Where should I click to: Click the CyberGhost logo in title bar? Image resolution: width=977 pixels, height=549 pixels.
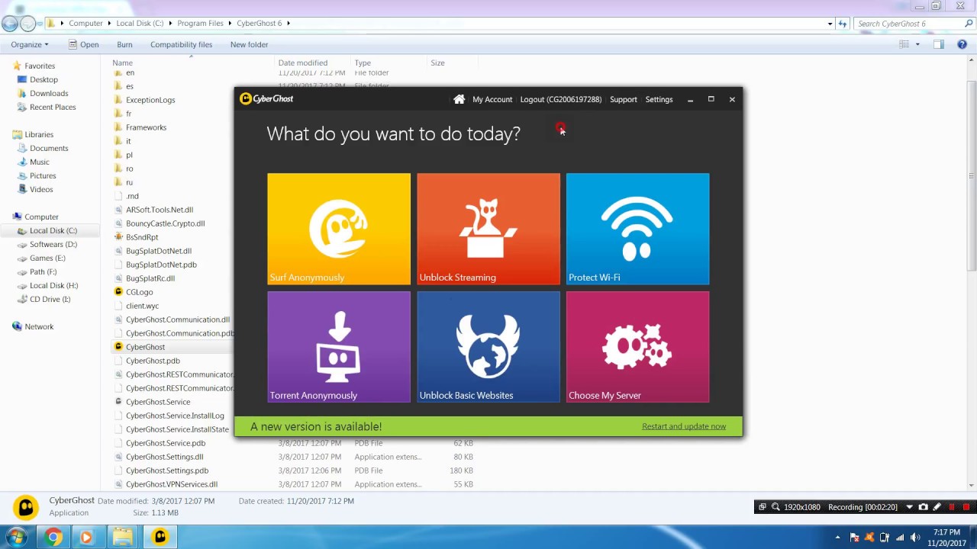266,98
